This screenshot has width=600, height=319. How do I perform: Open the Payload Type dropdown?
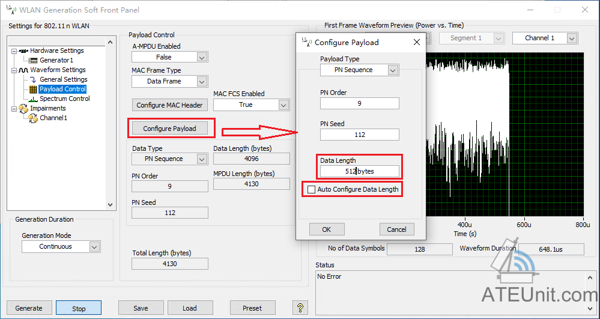click(x=393, y=70)
